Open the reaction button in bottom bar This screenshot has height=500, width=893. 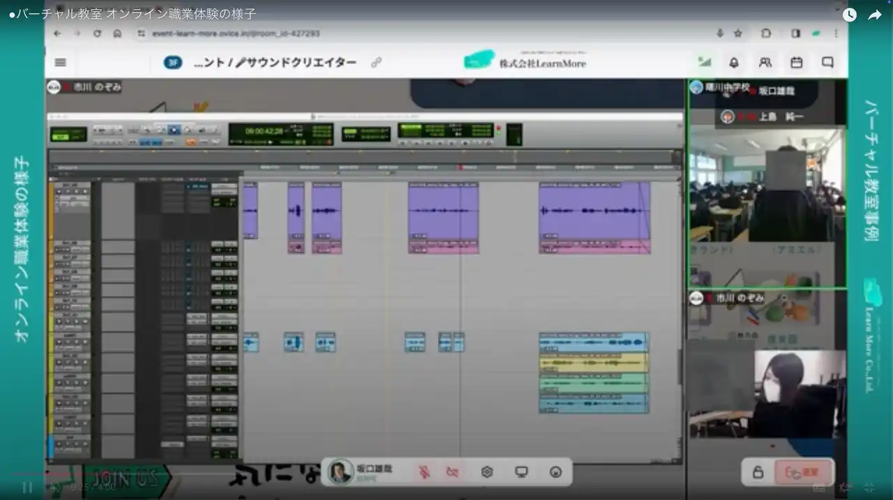coord(555,472)
